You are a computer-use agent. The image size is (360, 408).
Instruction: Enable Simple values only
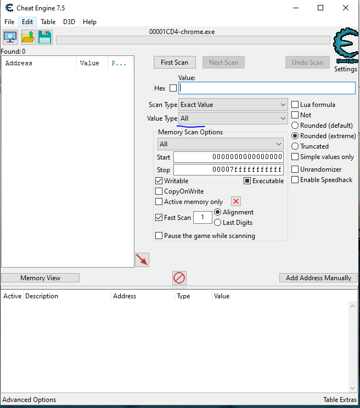pyautogui.click(x=295, y=157)
